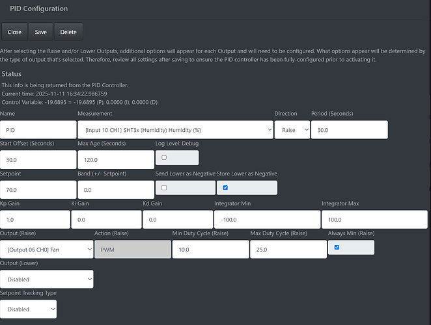431x325 pixels.
Task: Click the Delete button
Action: coord(68,32)
